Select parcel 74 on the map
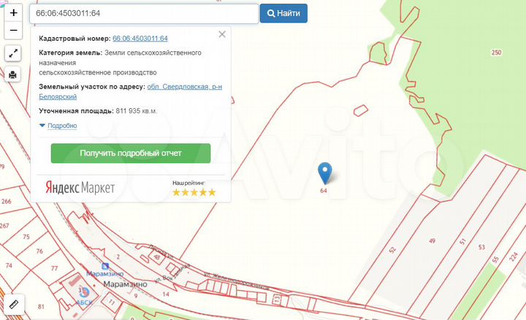Screen dimensions: 526x320 pos(9,266)
